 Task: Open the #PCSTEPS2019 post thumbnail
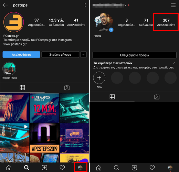pos(44,138)
